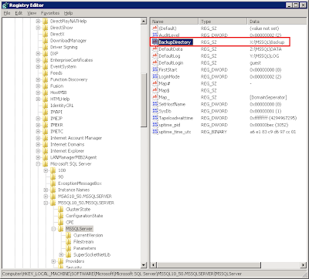
Task: Click the DWORD icon for AuditLevel
Action: [155, 35]
